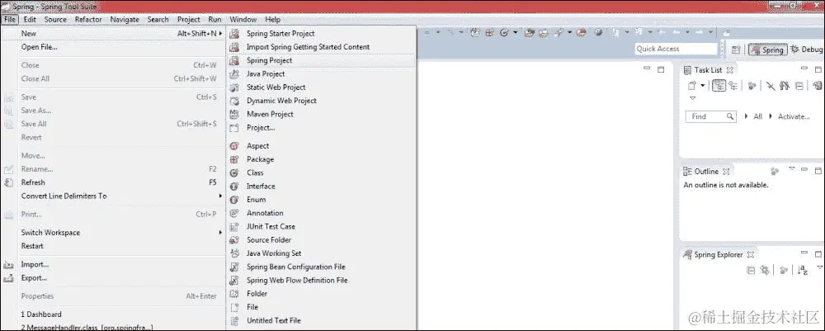Screen dimensions: 825x331
Task: Click the magnifier icon in Find box
Action: (730, 116)
